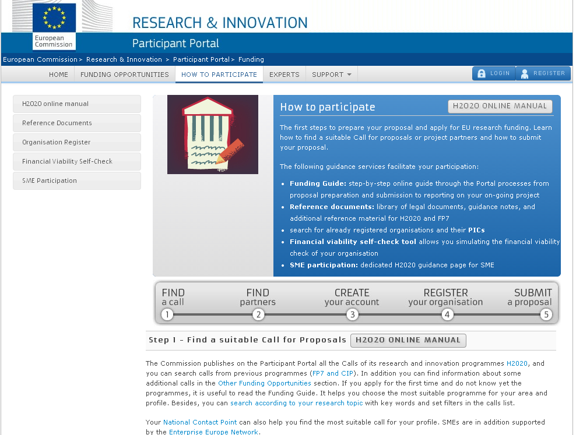This screenshot has width=576, height=435.
Task: Click the REGISTER your organisation step label
Action: [445, 297]
